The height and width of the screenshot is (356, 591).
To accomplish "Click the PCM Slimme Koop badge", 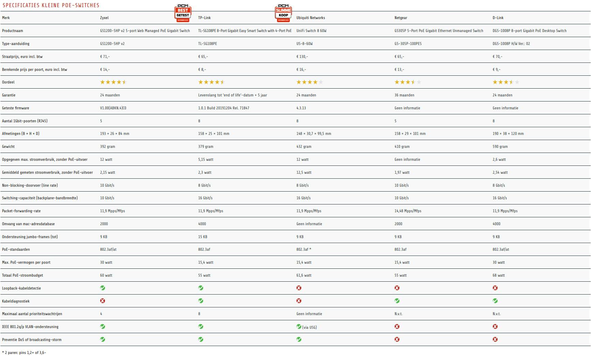I will pyautogui.click(x=283, y=13).
